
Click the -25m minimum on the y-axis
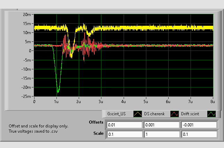(26, 96)
